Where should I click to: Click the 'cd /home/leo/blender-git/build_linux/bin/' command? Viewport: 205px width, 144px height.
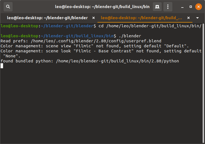[x=150, y=26]
